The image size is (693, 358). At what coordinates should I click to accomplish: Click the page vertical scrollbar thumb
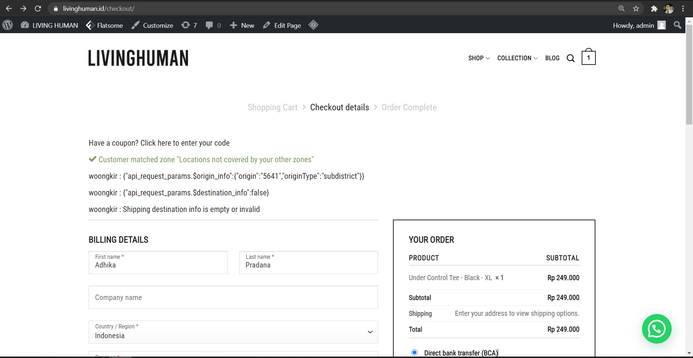(689, 75)
